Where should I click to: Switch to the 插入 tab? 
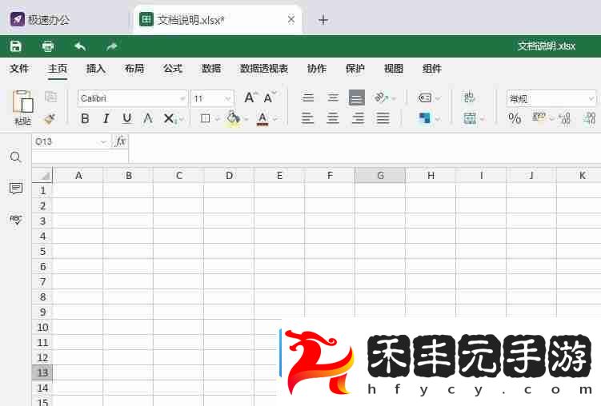coord(96,69)
